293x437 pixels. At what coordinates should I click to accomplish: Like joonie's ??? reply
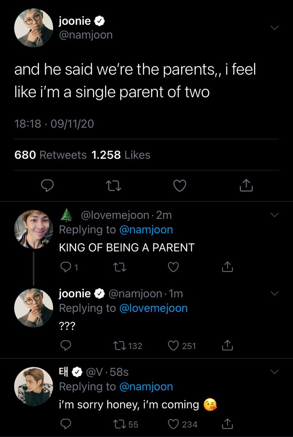[173, 346]
